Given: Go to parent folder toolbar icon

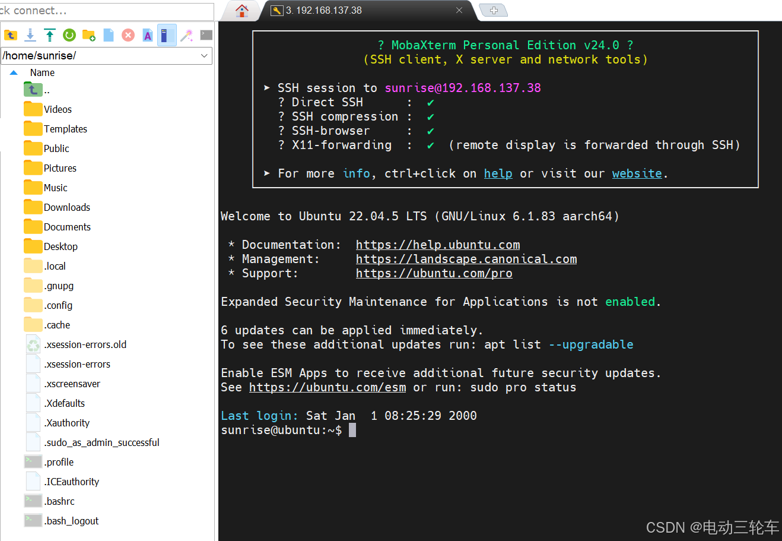Looking at the screenshot, I should pyautogui.click(x=11, y=35).
